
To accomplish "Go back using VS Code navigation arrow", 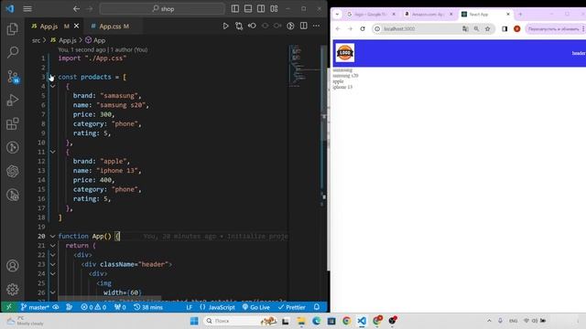I will tap(76, 8).
